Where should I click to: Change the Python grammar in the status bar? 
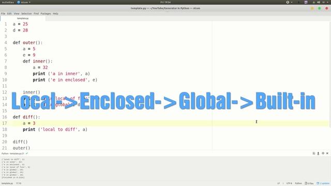click(298, 183)
